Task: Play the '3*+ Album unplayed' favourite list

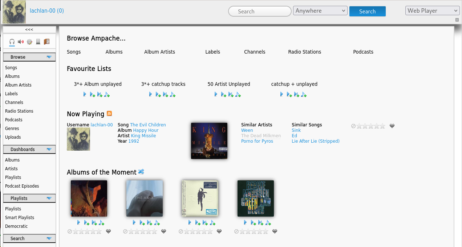Action: pyautogui.click(x=85, y=94)
